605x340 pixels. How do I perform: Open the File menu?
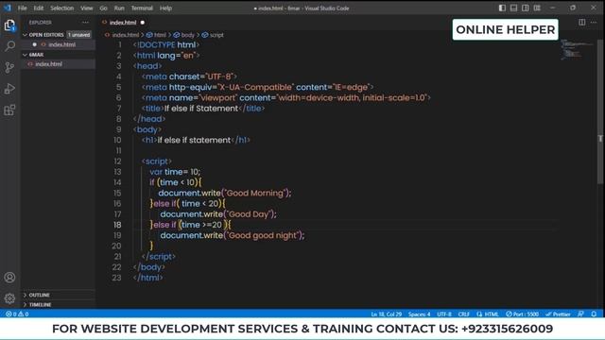[x=23, y=8]
